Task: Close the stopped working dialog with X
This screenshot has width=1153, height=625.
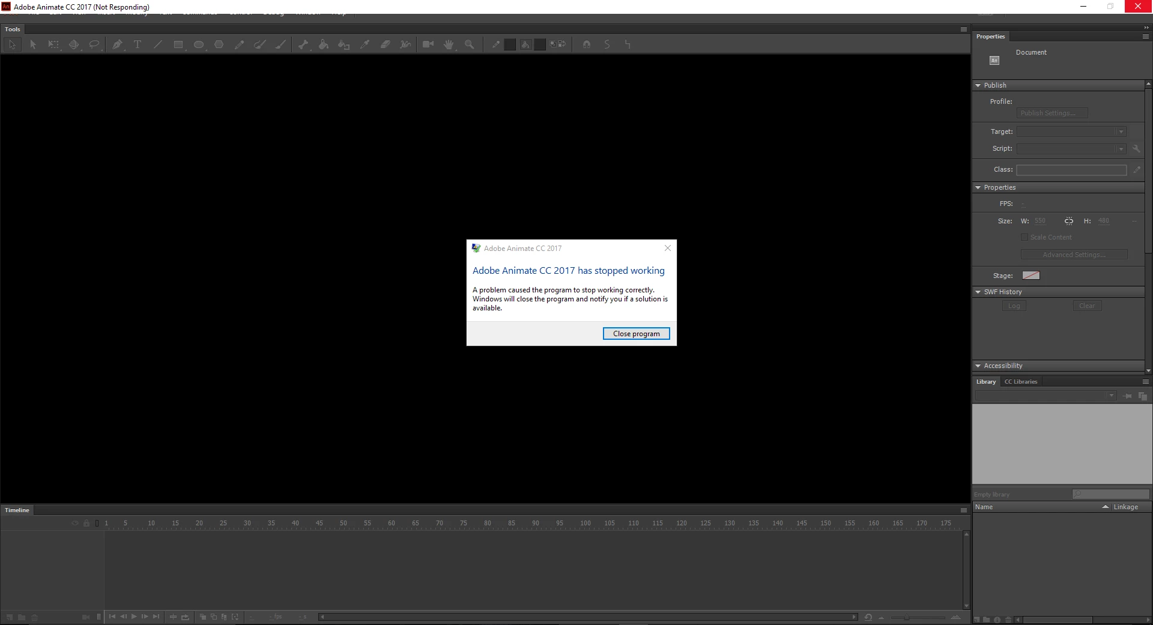Action: point(668,248)
